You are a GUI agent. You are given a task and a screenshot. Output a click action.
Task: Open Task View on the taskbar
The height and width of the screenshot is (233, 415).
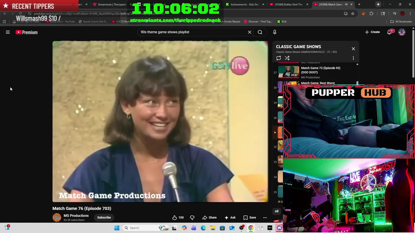point(174,228)
